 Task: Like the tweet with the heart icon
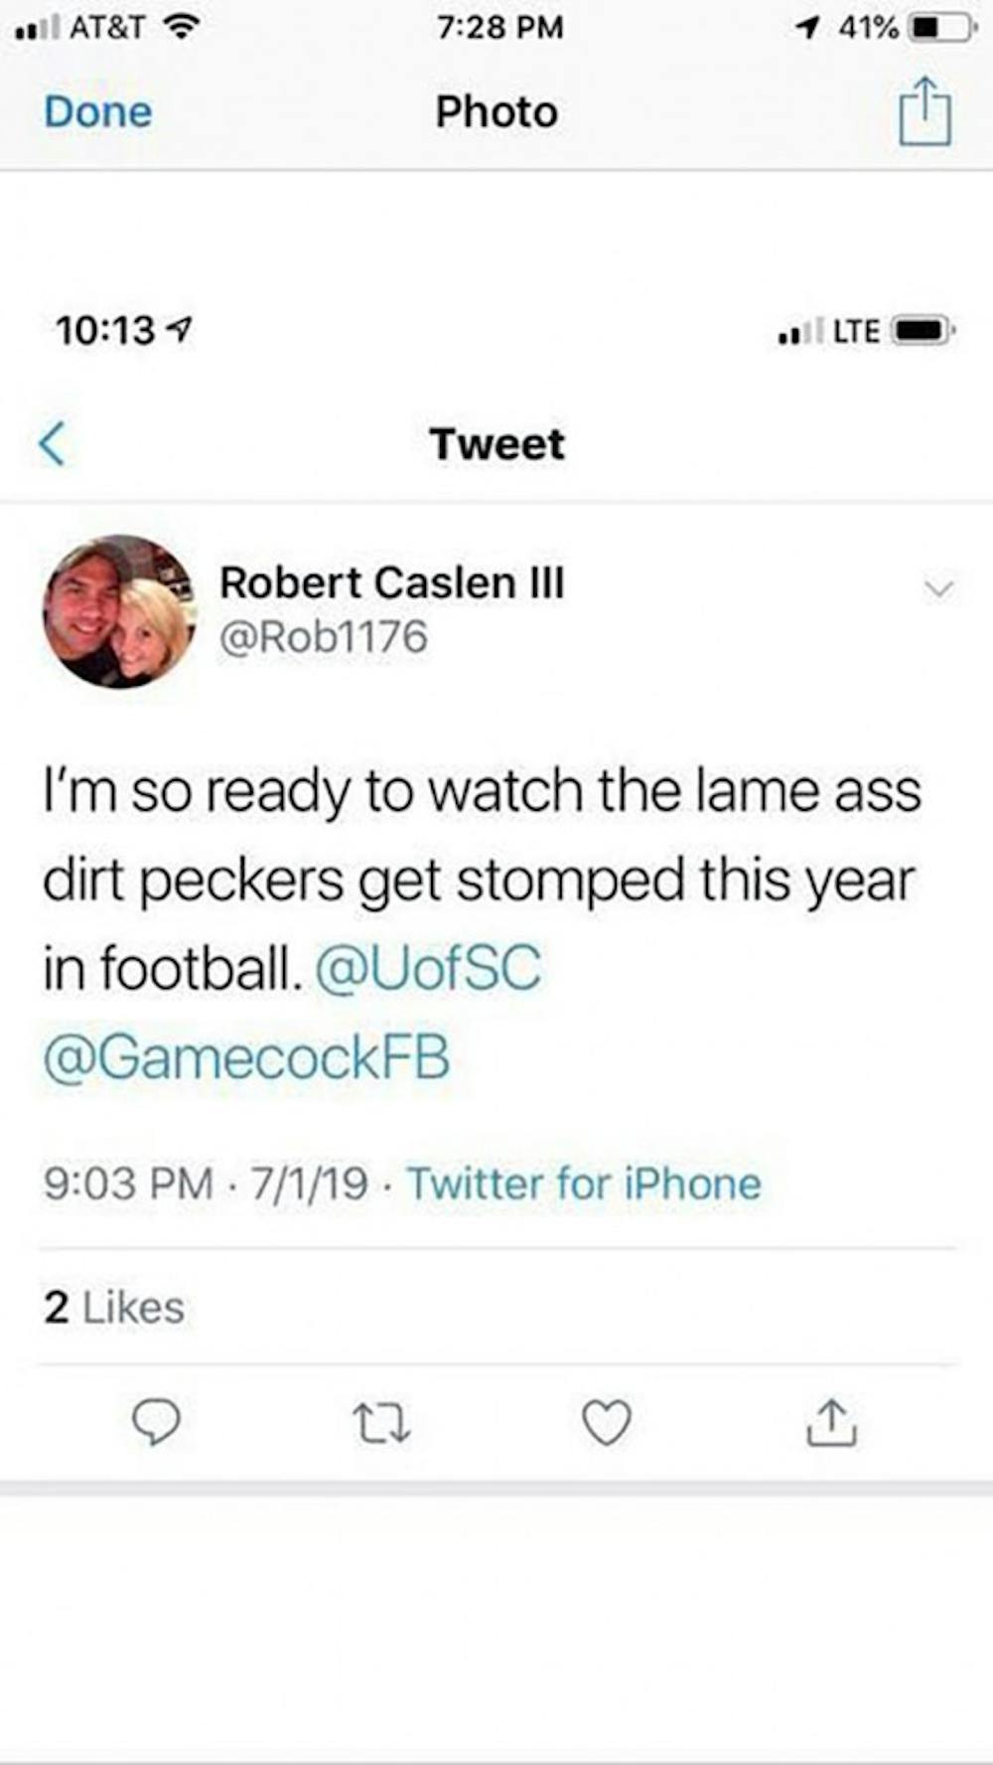pos(606,1422)
